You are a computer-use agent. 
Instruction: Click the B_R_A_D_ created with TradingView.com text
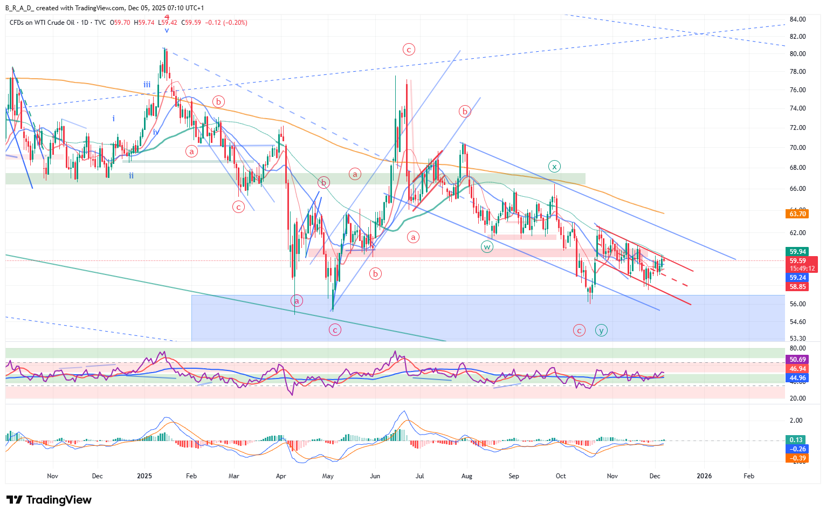click(65, 8)
